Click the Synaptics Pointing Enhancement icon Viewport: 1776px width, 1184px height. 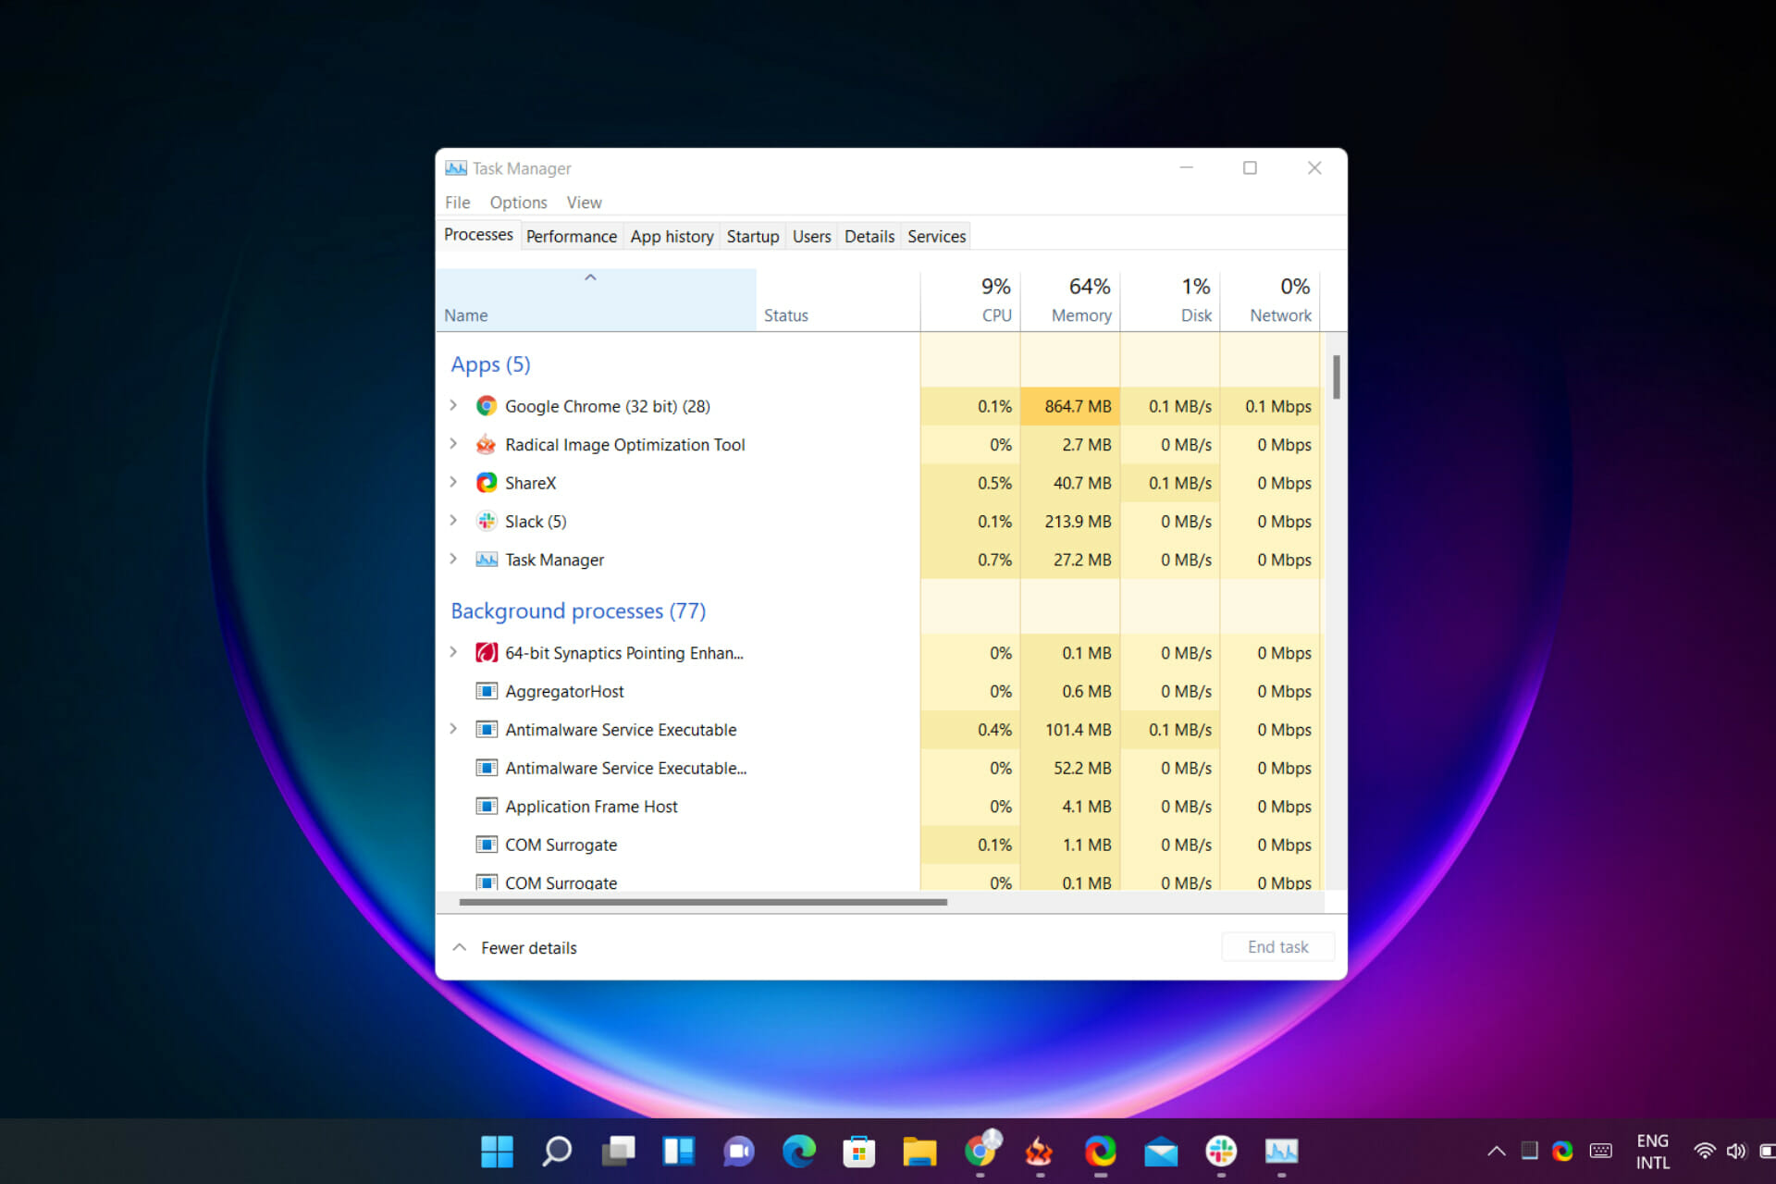486,653
